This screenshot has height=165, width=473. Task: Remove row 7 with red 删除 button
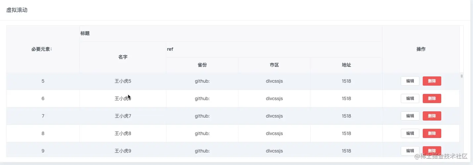click(x=432, y=116)
